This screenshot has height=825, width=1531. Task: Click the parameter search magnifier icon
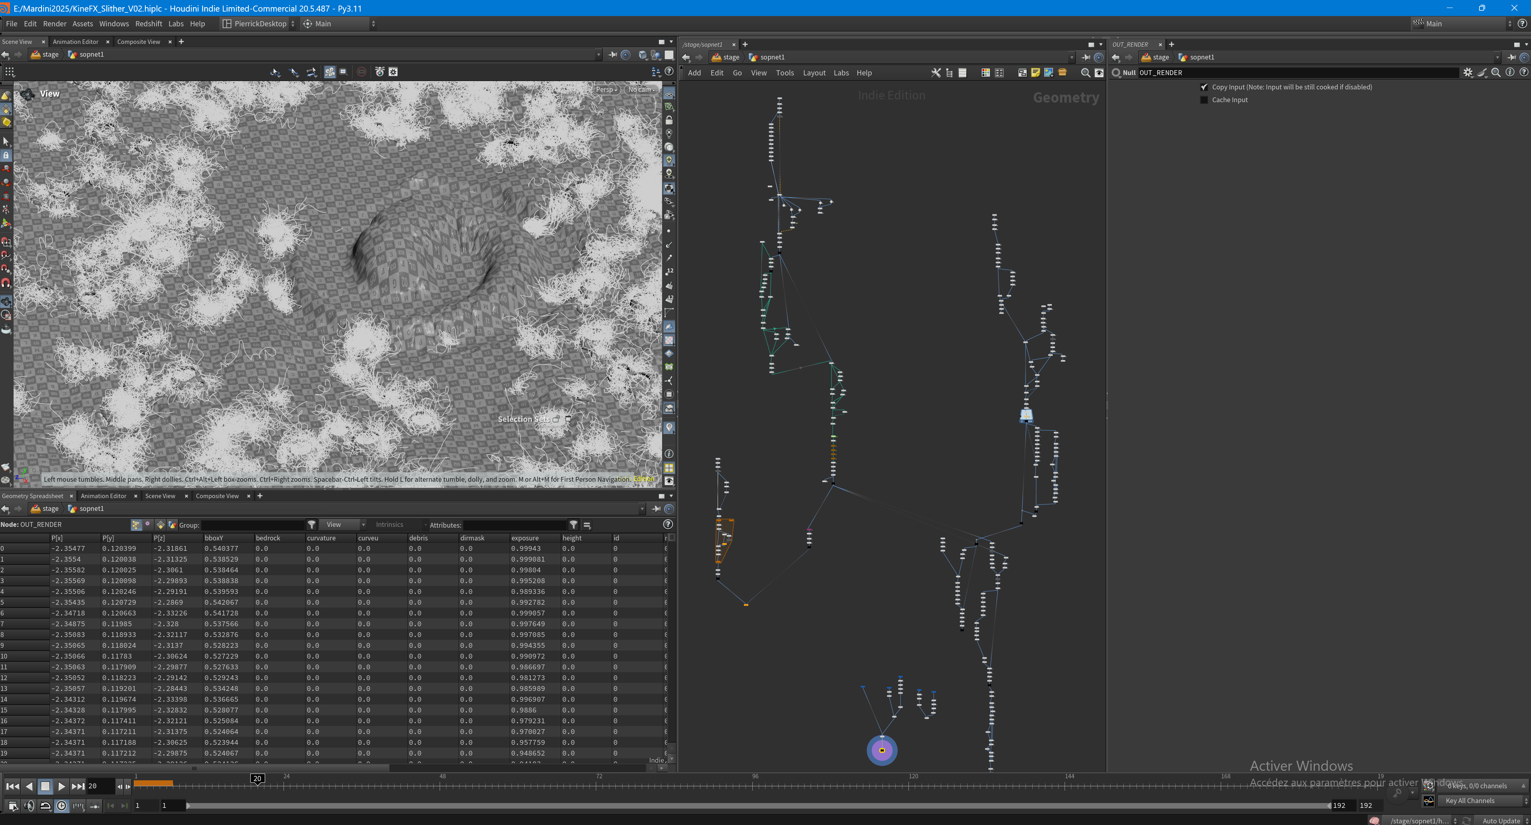[x=1495, y=73]
